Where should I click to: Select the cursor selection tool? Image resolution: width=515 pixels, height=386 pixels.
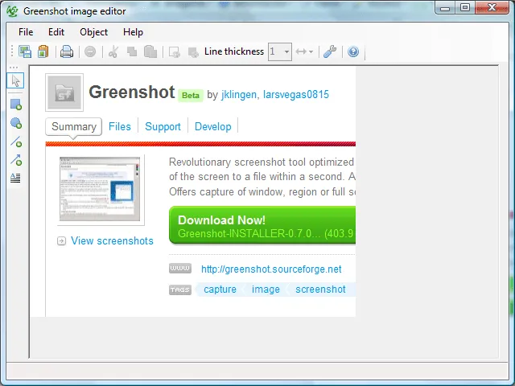coord(15,80)
